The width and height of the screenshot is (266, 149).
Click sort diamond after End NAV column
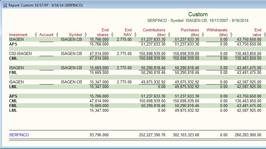(135, 35)
